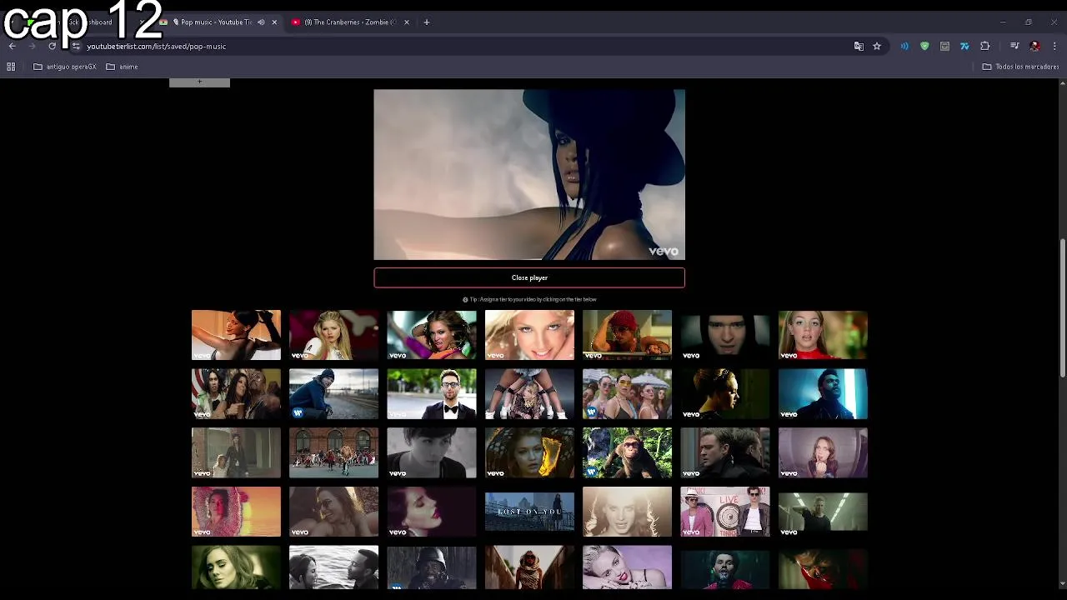Open the browser profile avatar
This screenshot has width=1067, height=600.
pos(1034,47)
